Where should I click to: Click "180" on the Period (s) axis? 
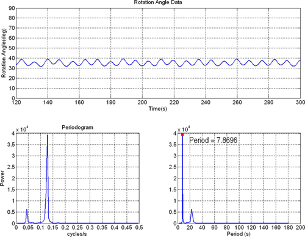pos(289,227)
